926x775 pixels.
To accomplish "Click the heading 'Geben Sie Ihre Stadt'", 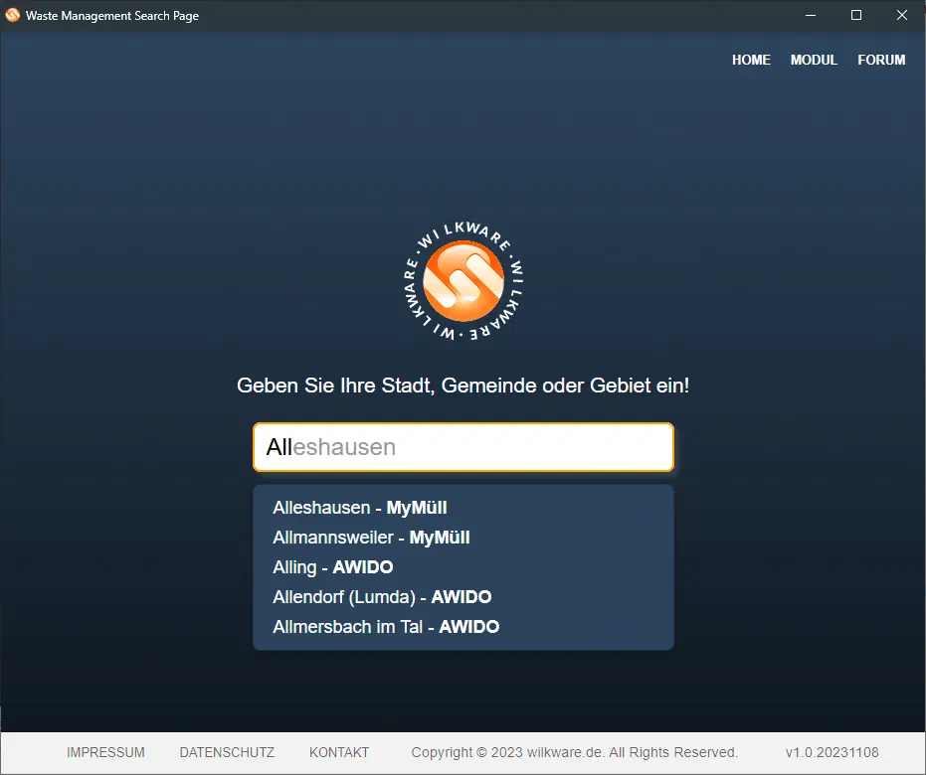I will point(463,386).
